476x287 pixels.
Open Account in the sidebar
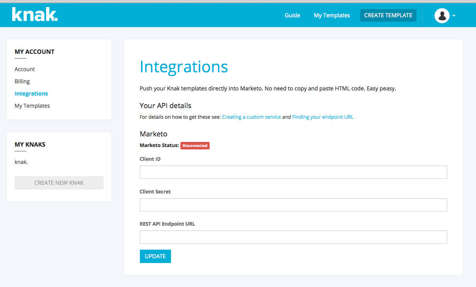tap(25, 69)
